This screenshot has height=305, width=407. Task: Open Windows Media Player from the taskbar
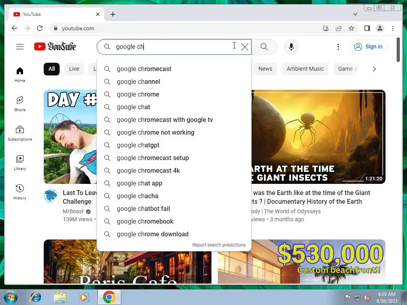(84, 297)
